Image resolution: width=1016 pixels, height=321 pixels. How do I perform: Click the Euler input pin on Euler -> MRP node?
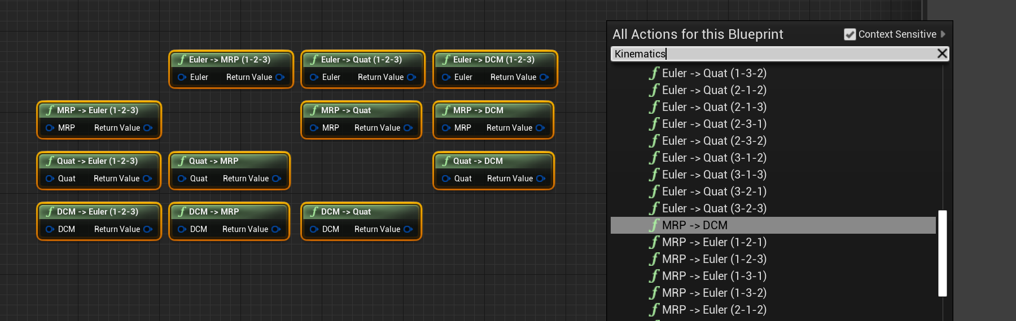[182, 77]
